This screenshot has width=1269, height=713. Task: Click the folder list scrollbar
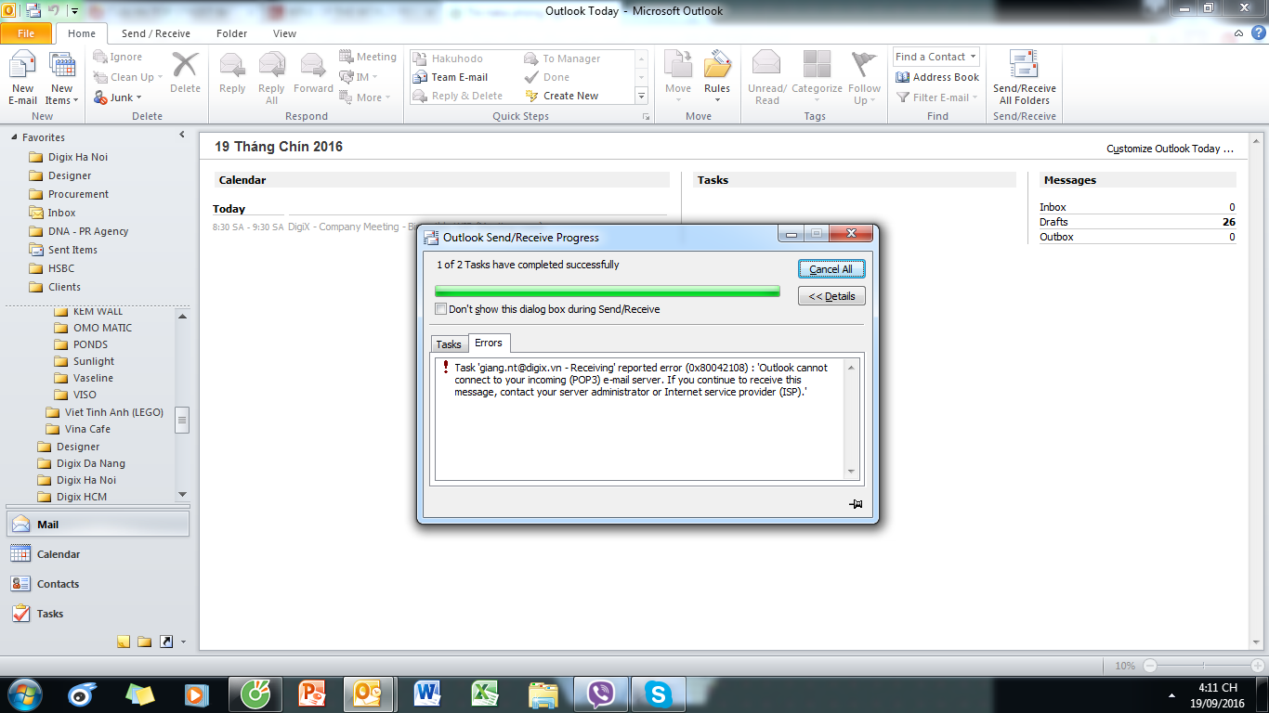click(x=182, y=420)
